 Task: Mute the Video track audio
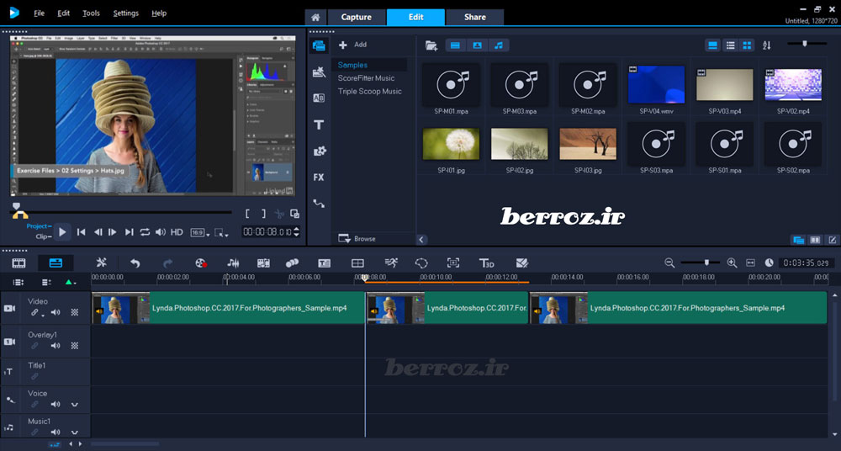56,312
